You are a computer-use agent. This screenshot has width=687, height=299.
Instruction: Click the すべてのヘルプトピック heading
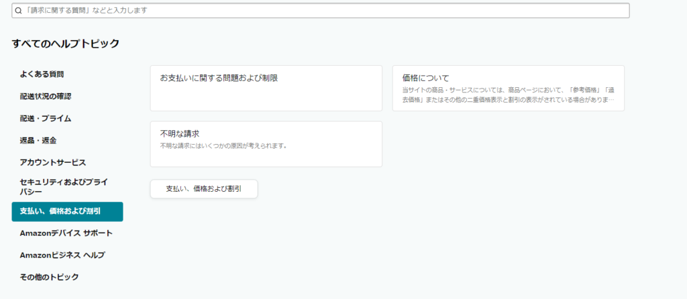(66, 44)
